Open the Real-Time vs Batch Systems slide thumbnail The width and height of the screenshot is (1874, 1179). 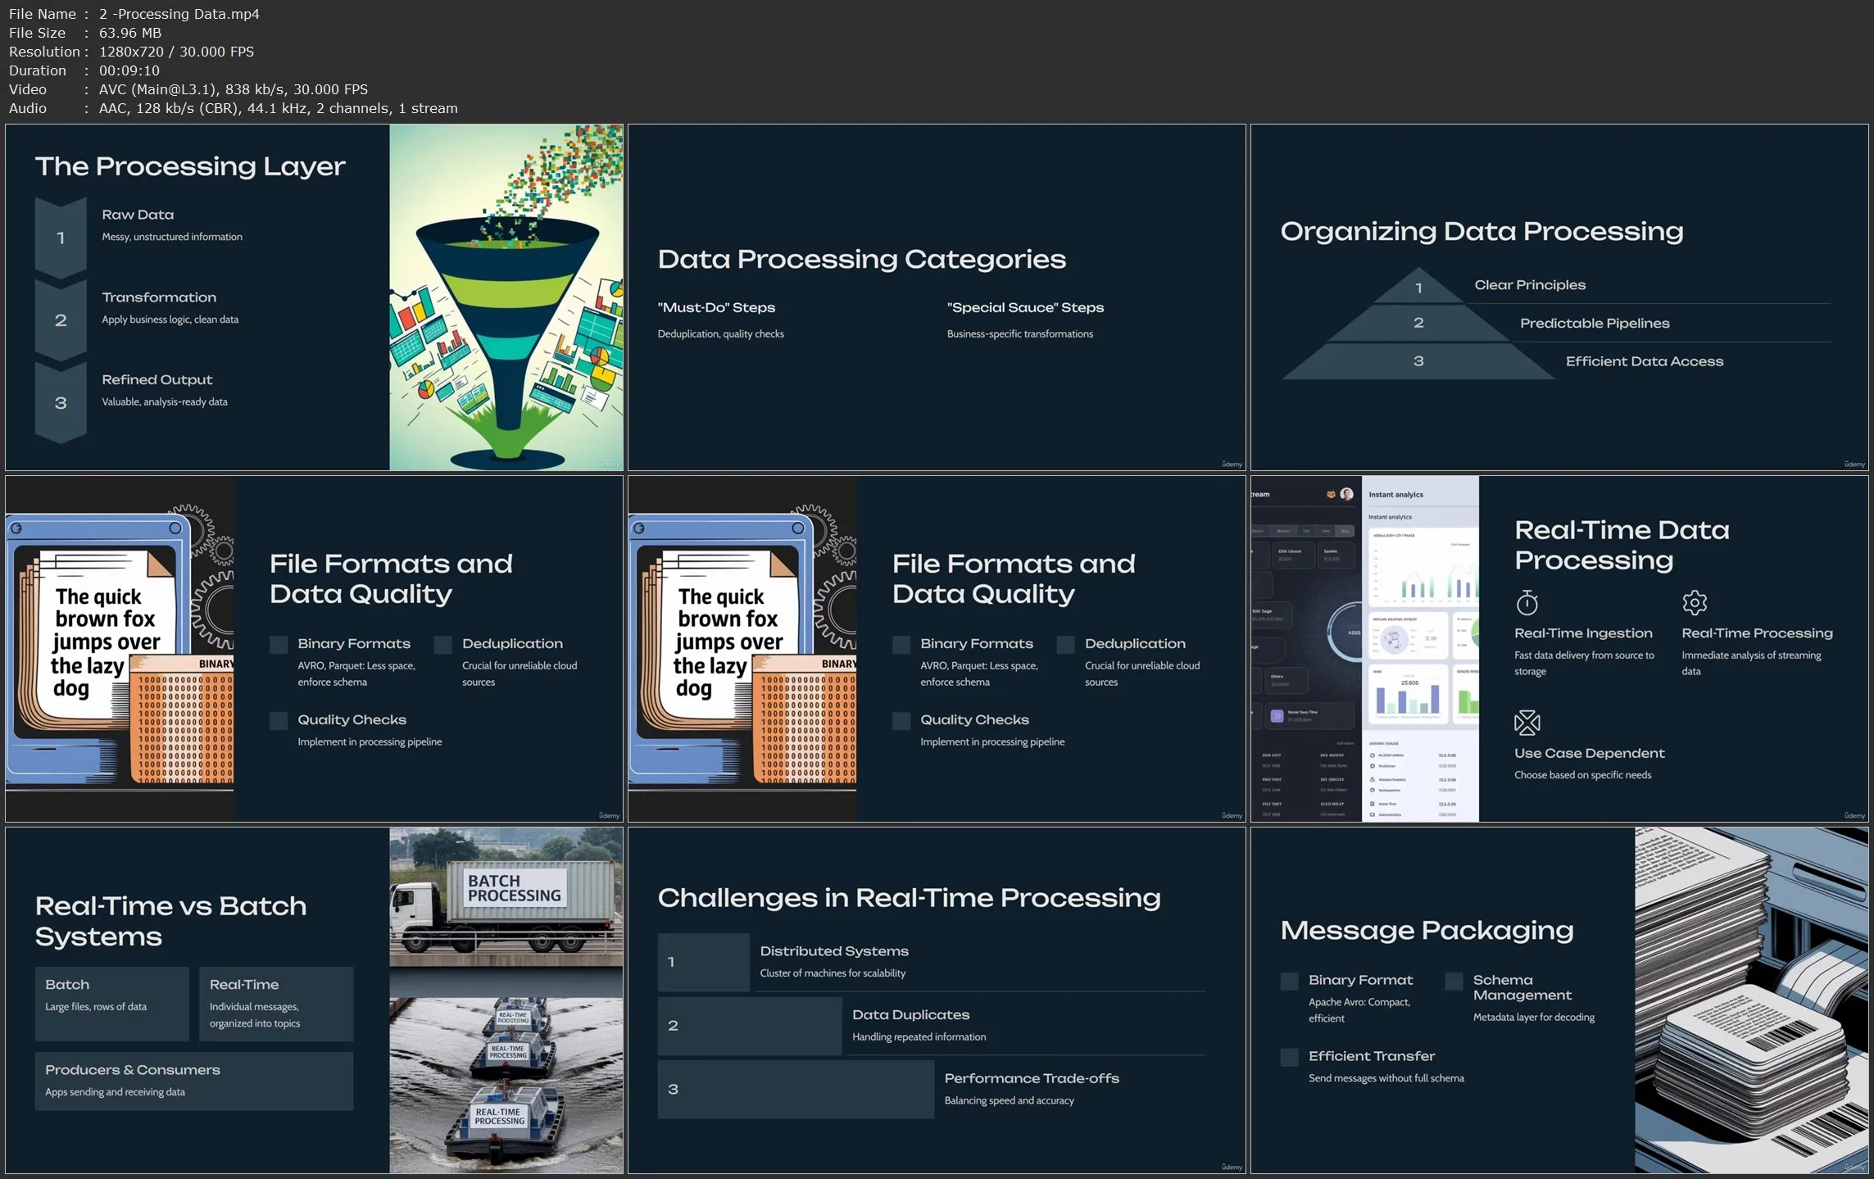[314, 1000]
